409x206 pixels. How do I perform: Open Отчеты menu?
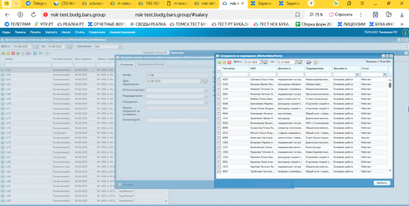79,32
